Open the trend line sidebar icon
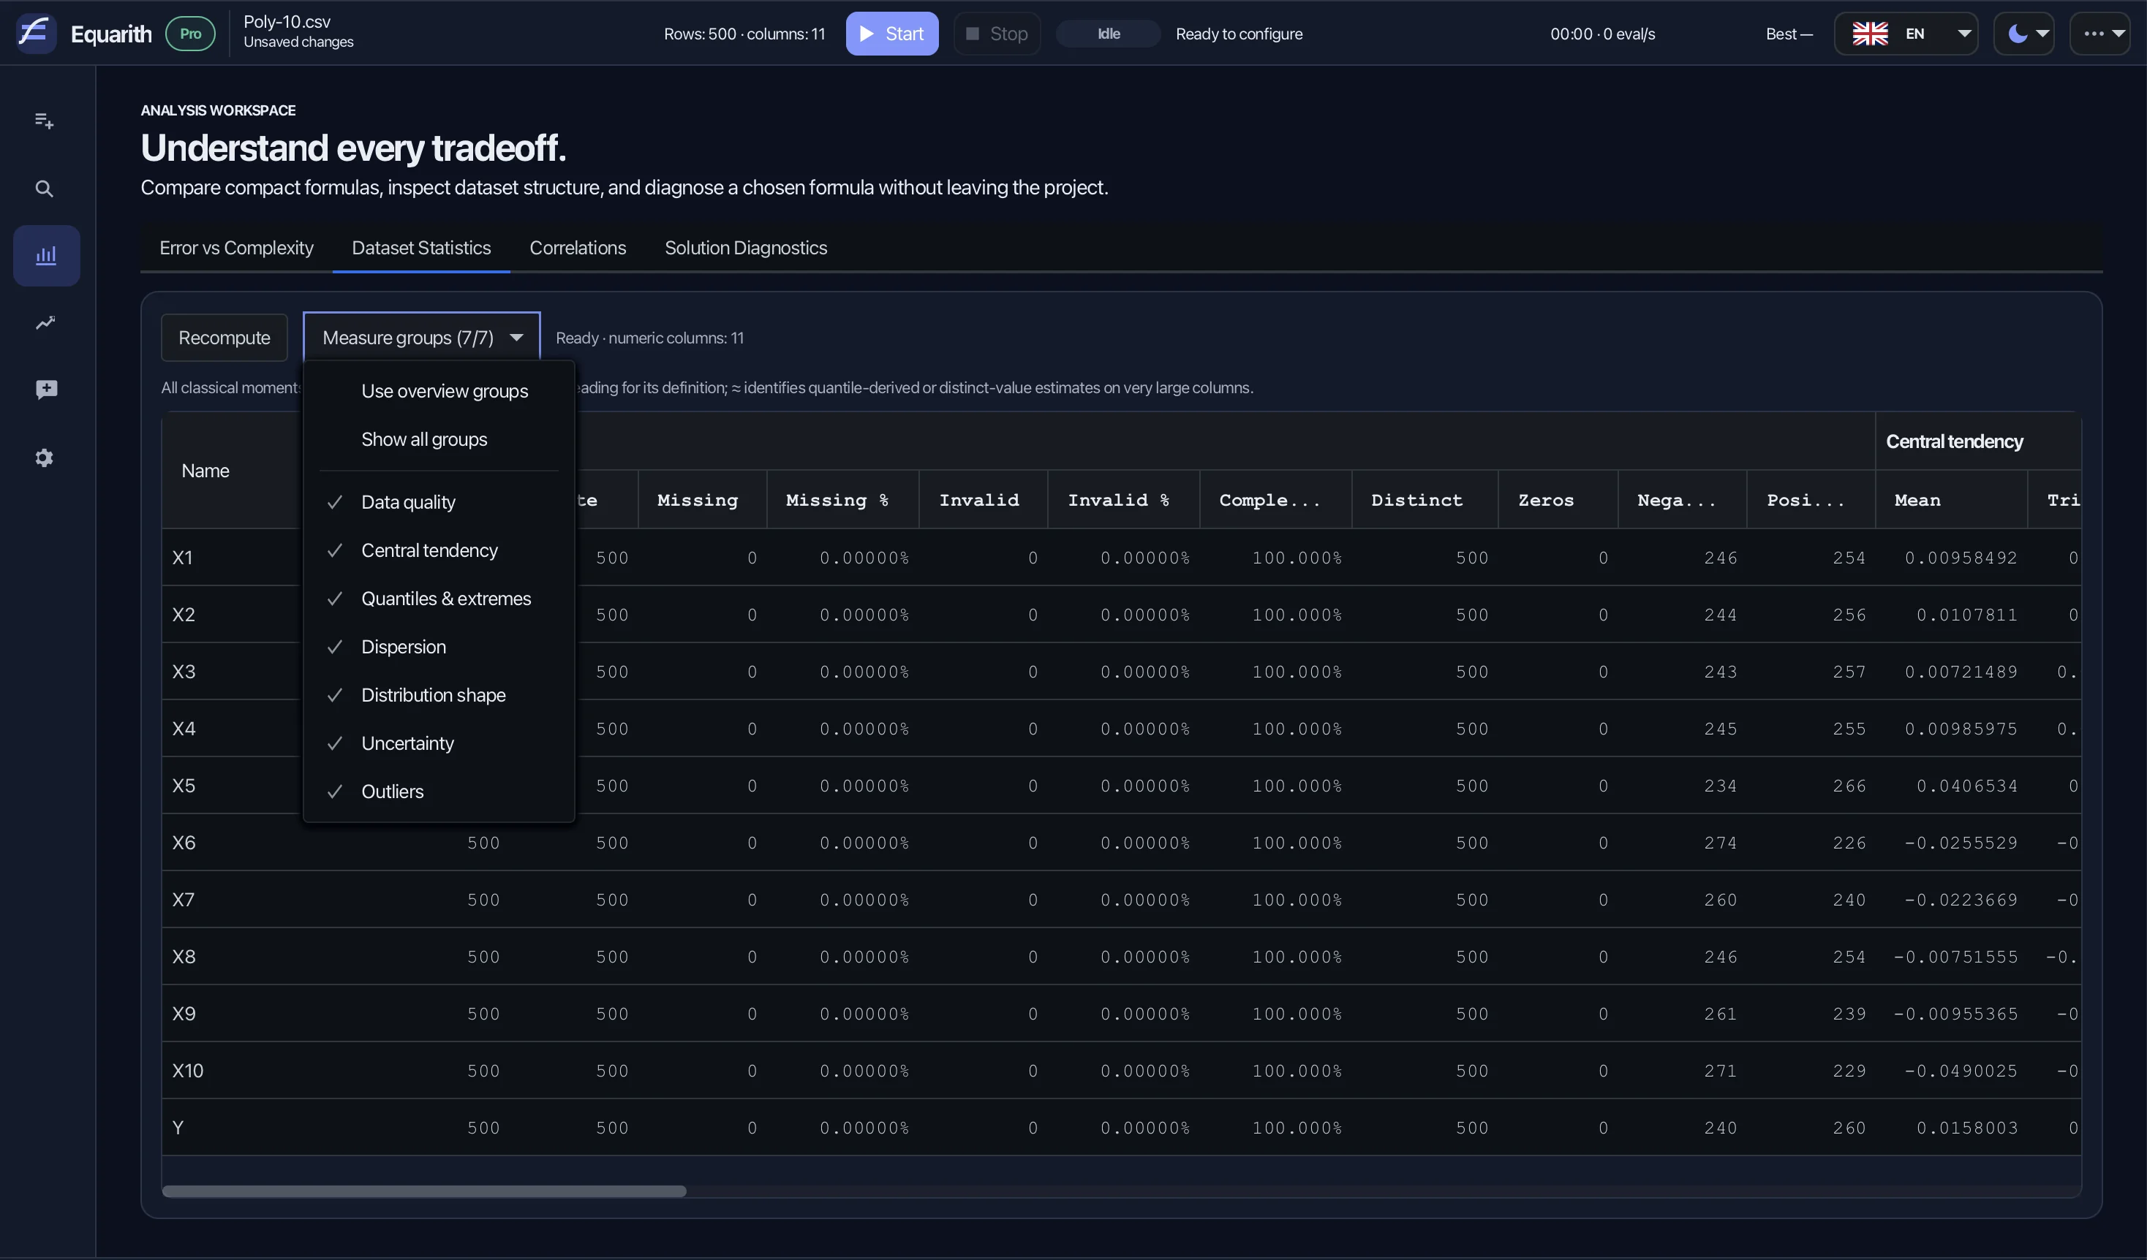This screenshot has width=2147, height=1260. 45,322
